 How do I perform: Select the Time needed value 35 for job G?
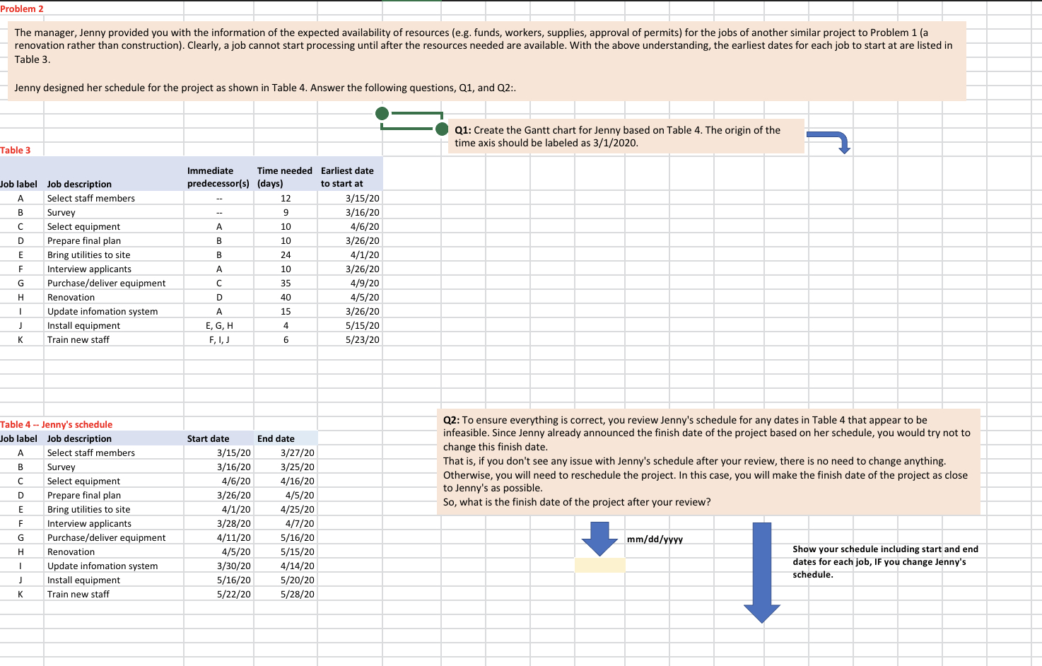click(x=286, y=283)
